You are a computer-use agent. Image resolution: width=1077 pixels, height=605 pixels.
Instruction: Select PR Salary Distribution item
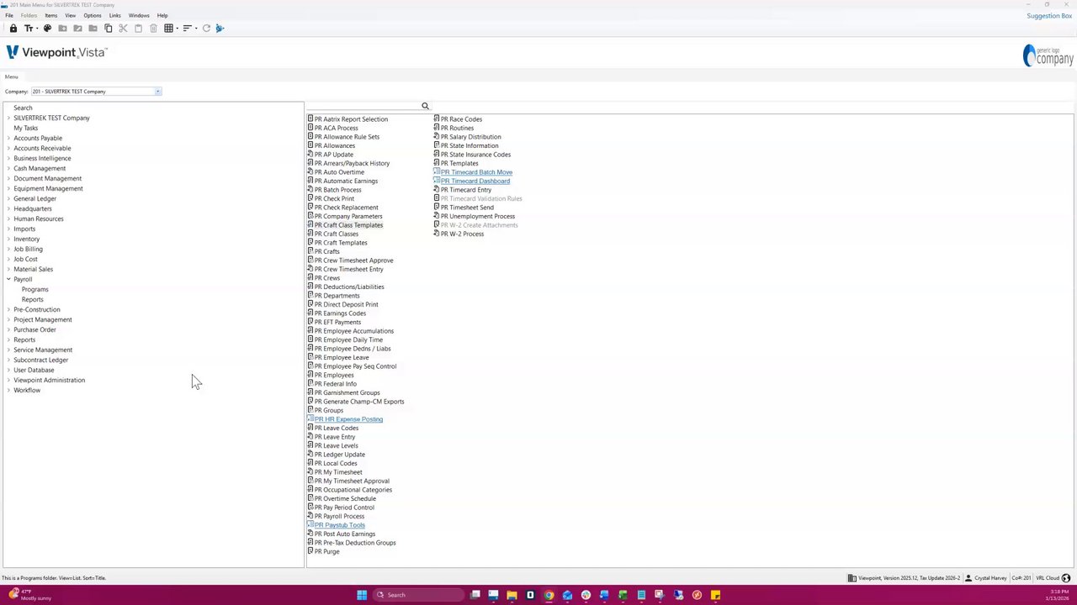point(470,137)
